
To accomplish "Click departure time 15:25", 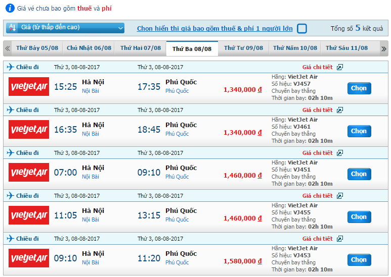I will coord(66,87).
